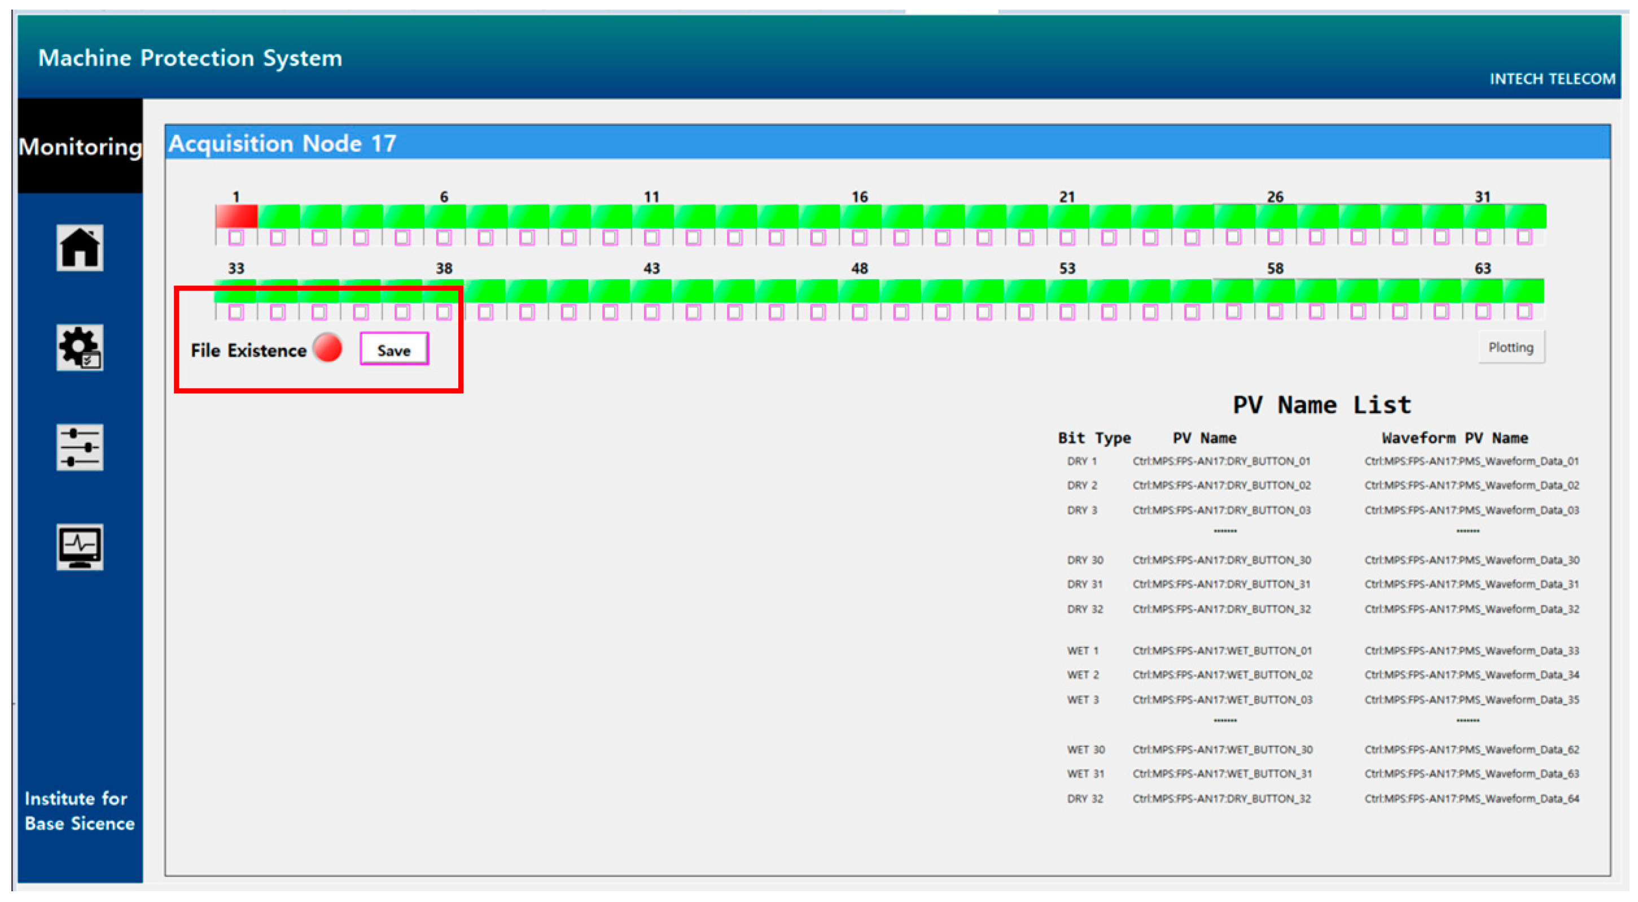Click the red File Existence indicator
This screenshot has height=902, width=1638.
coord(327,349)
